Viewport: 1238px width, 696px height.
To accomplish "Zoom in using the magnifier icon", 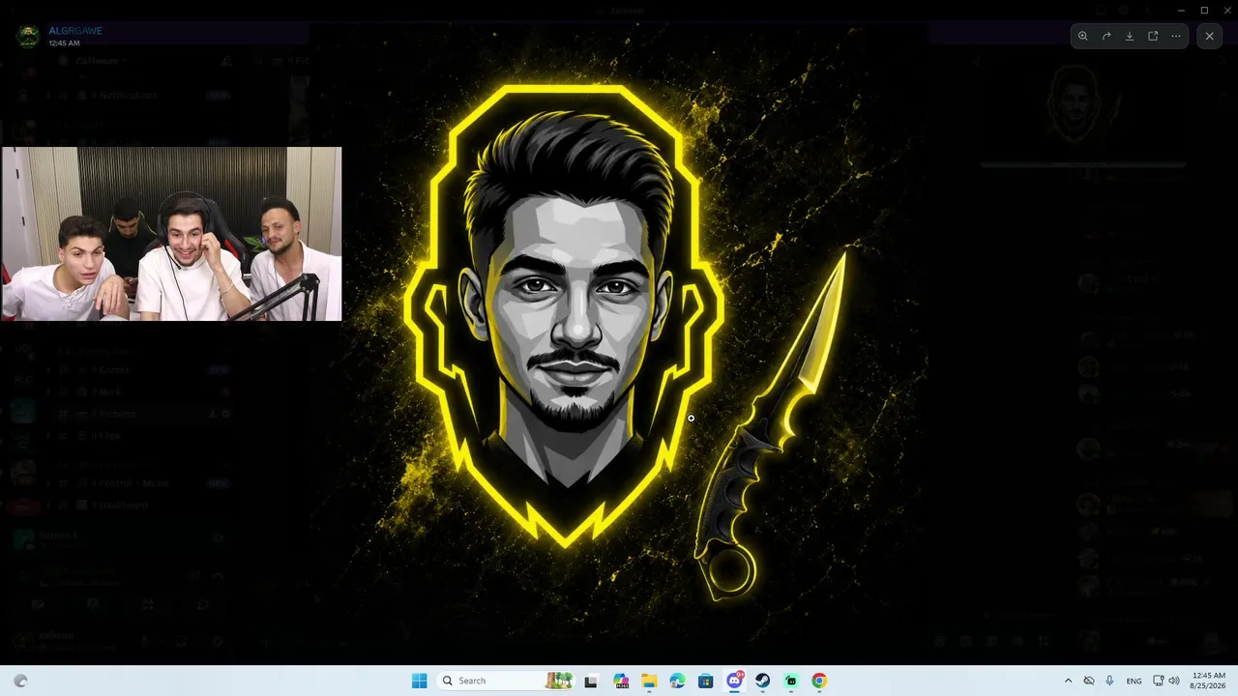I will 1083,37.
